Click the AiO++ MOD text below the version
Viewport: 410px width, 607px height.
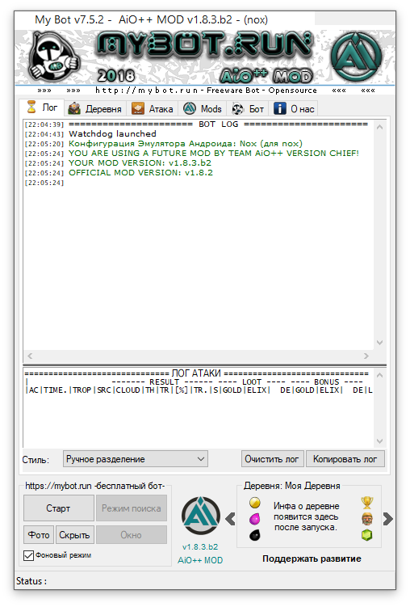click(x=200, y=560)
